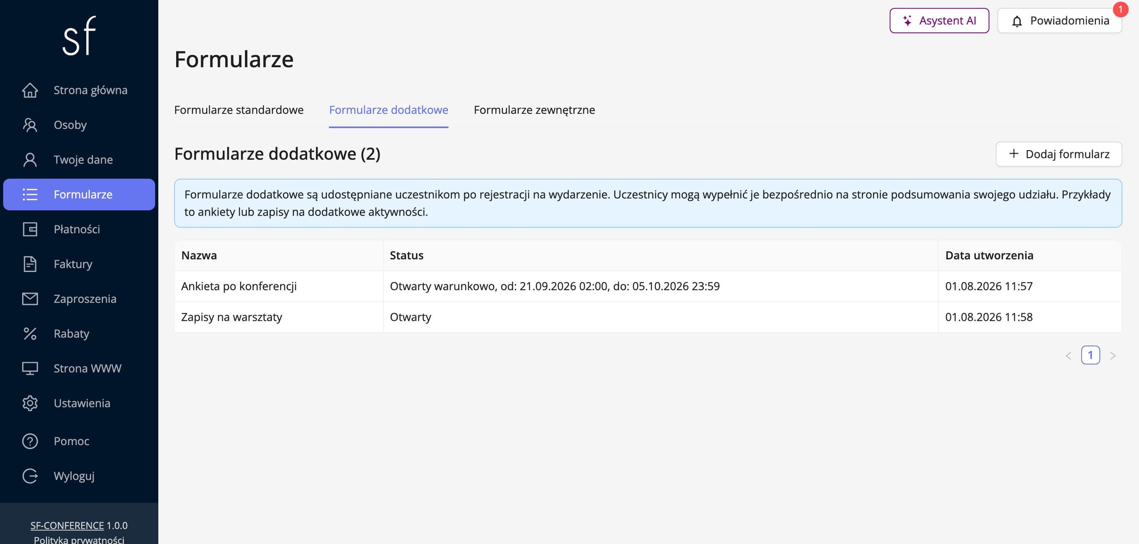1139x544 pixels.
Task: Follow the SF-CONFERENCE link in footer
Action: tap(67, 525)
